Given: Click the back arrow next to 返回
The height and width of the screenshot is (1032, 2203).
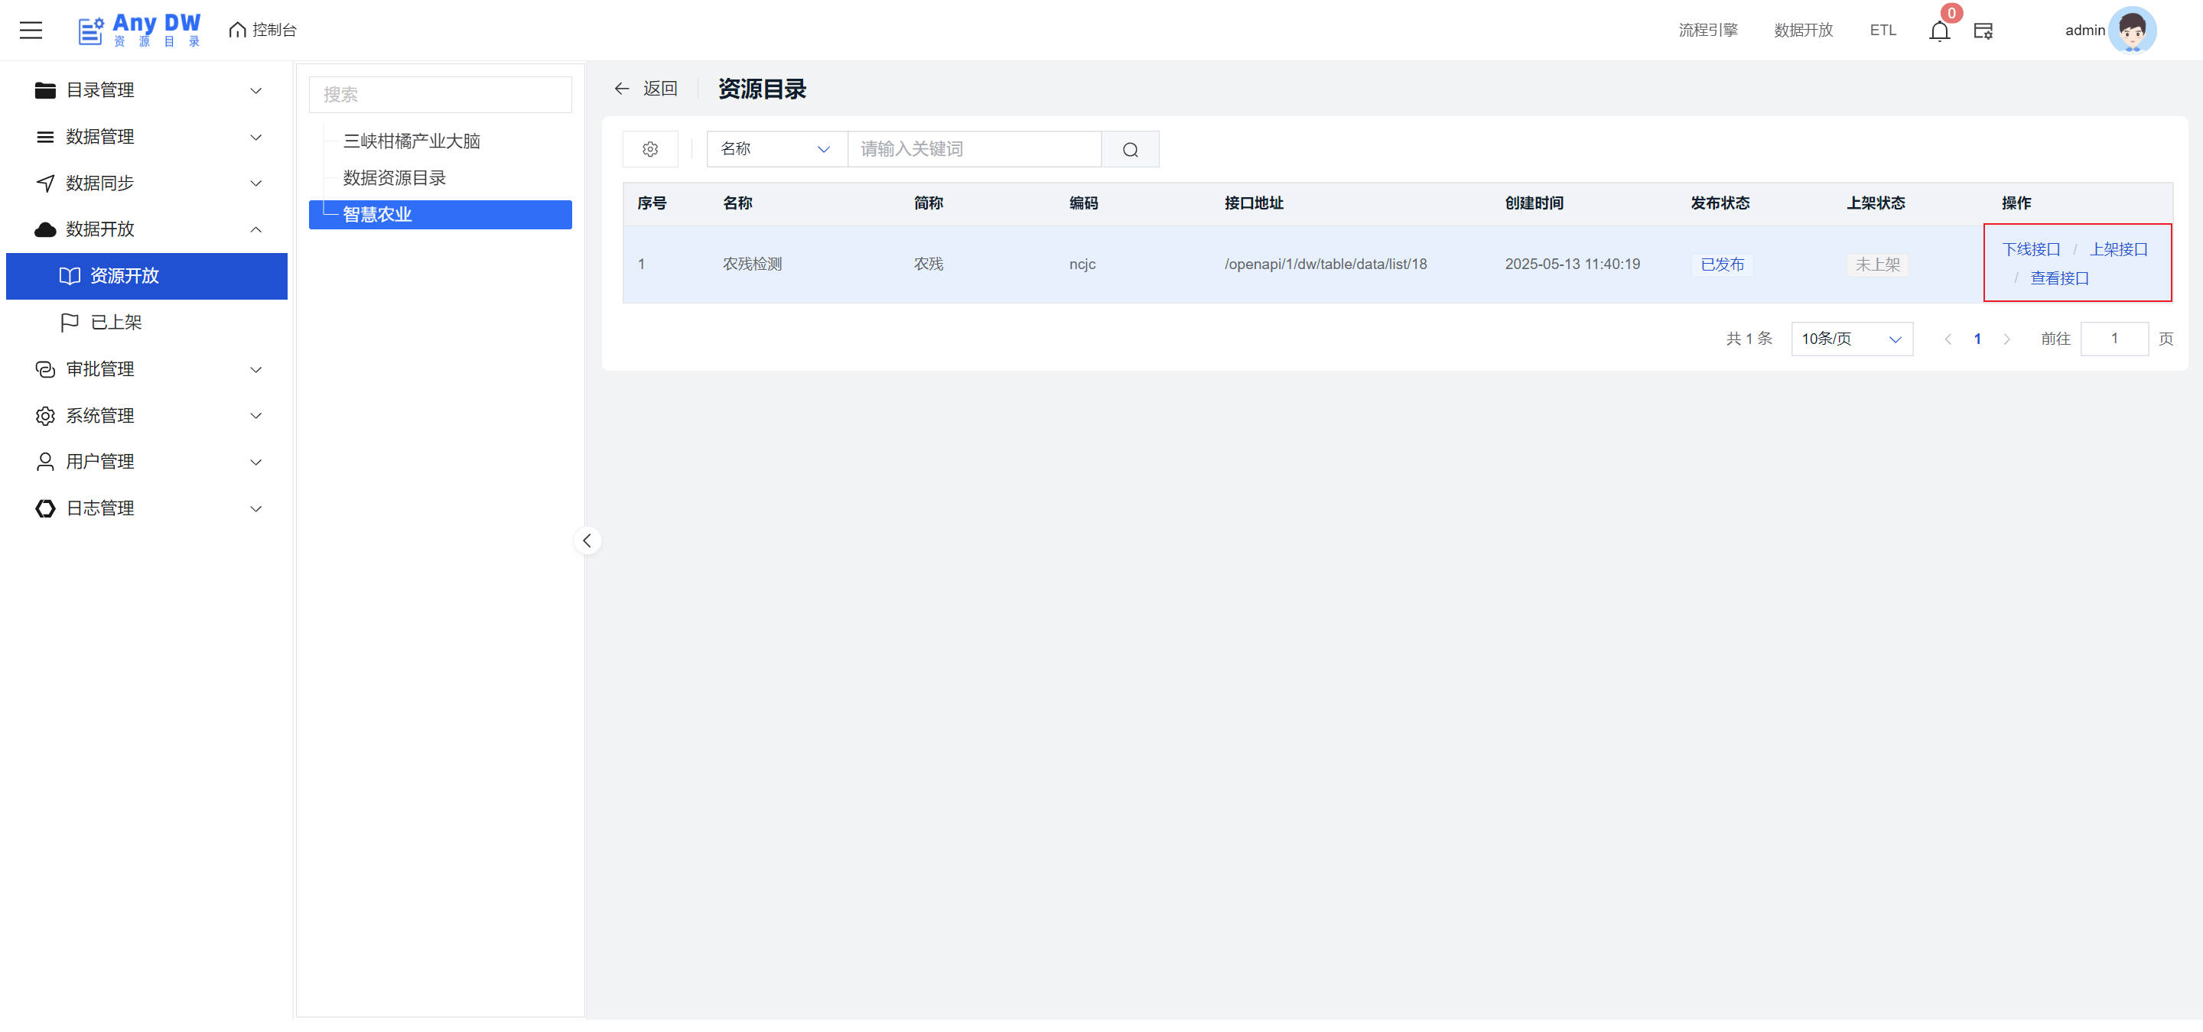Looking at the screenshot, I should point(622,89).
